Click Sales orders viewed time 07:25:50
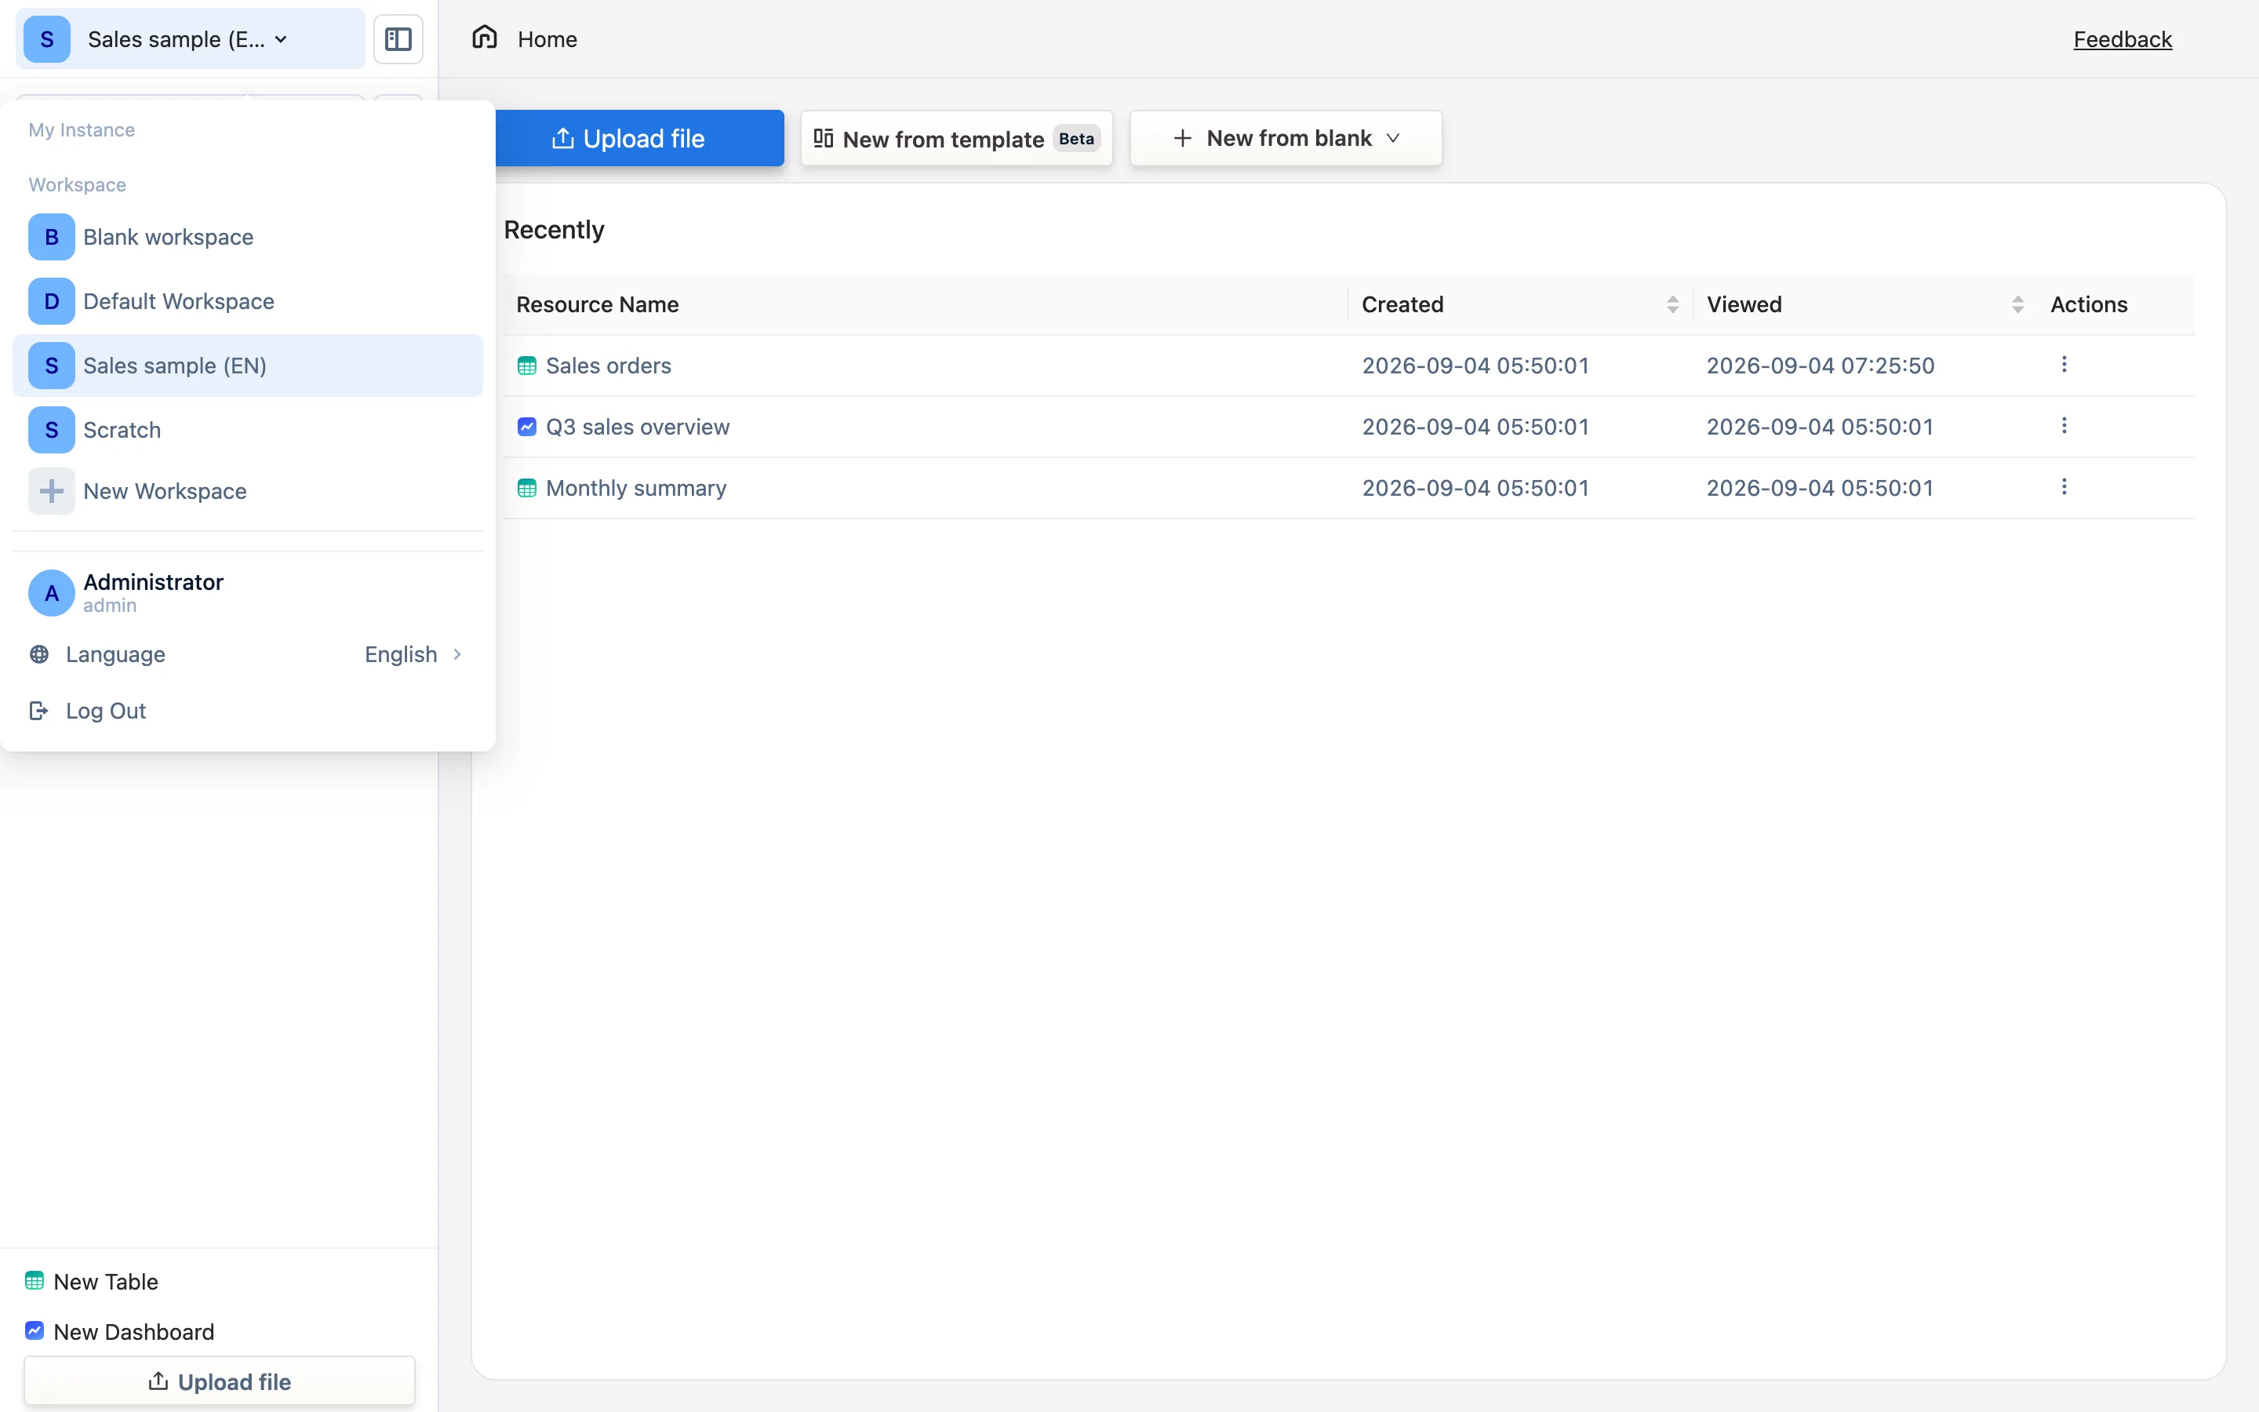Screen dimensions: 2259x1412 (x=1821, y=366)
